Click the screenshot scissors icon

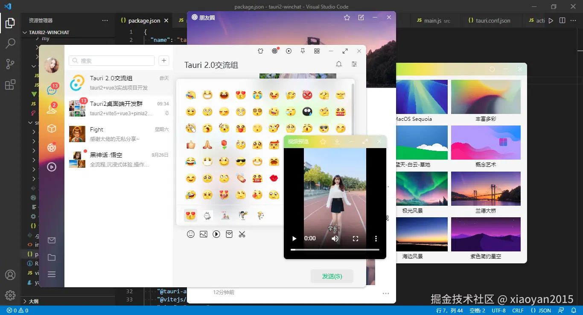[242, 234]
